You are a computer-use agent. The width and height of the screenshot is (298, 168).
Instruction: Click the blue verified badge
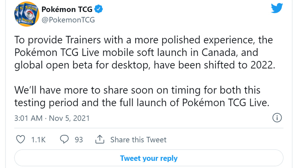99,8
